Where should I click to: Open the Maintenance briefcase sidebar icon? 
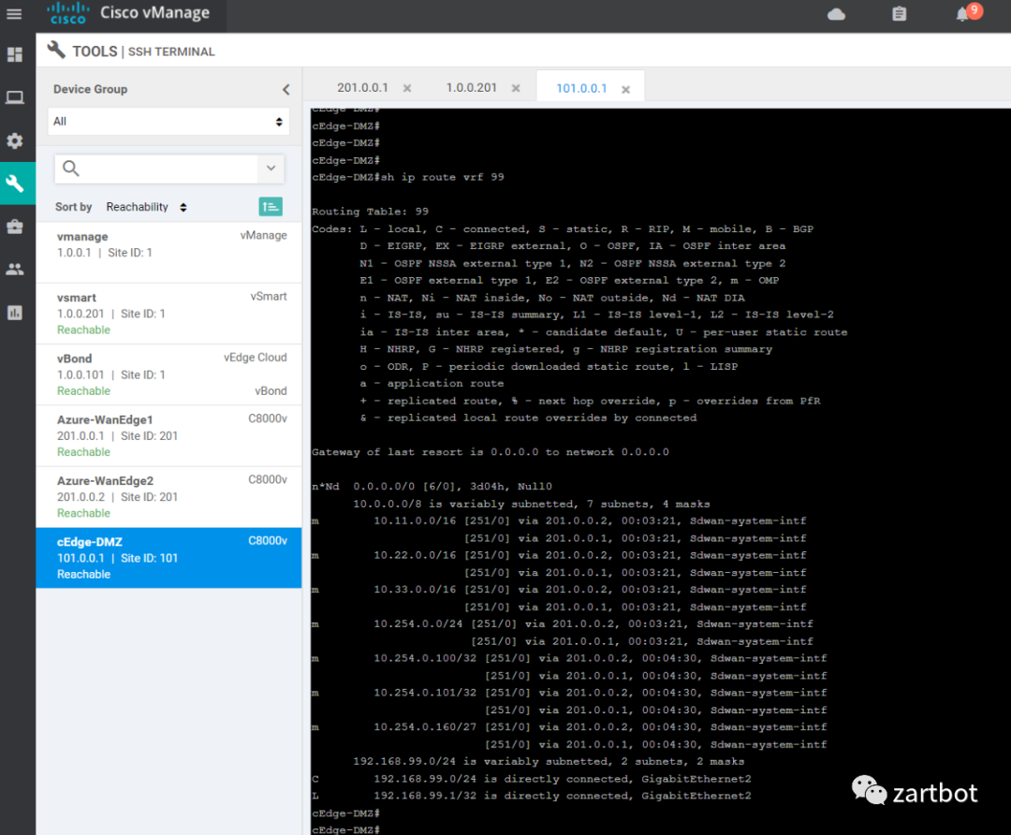(15, 227)
